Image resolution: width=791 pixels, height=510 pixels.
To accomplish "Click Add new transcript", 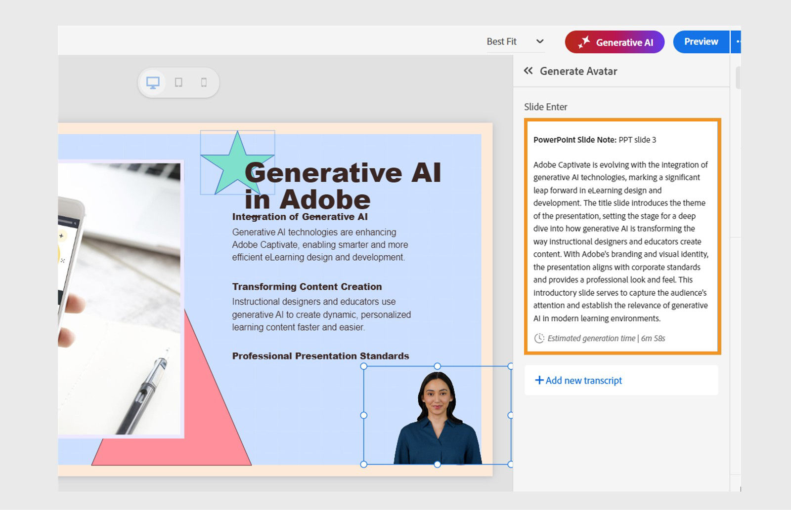I will coord(583,380).
